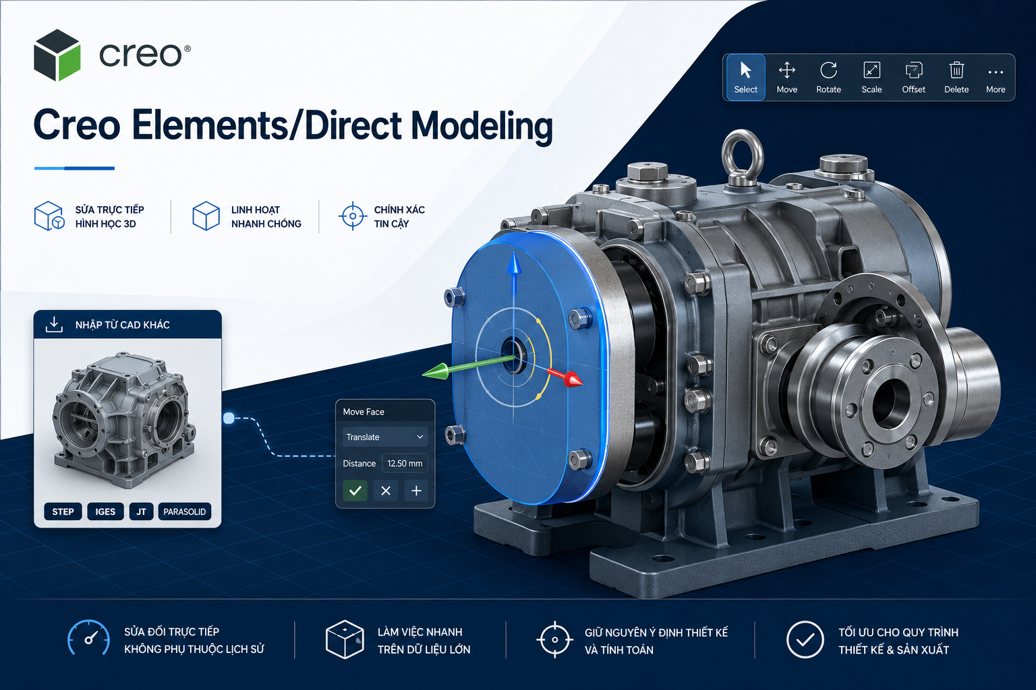This screenshot has width=1036, height=690.
Task: Click the SỬA ĐỔI TRỰC TIẾP text
Action: (171, 631)
